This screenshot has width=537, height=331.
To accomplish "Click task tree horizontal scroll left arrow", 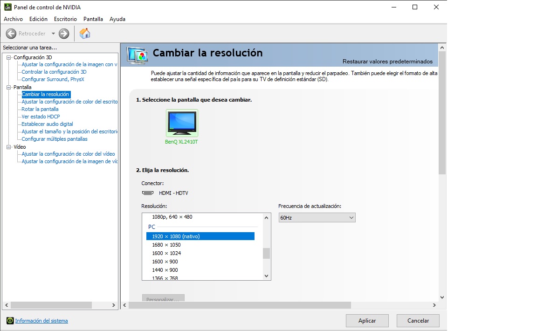I will 7,305.
